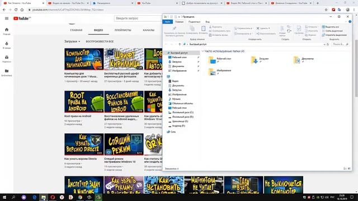Open the Изображения folder in main pane
The image size is (358, 201).
pos(219,71)
